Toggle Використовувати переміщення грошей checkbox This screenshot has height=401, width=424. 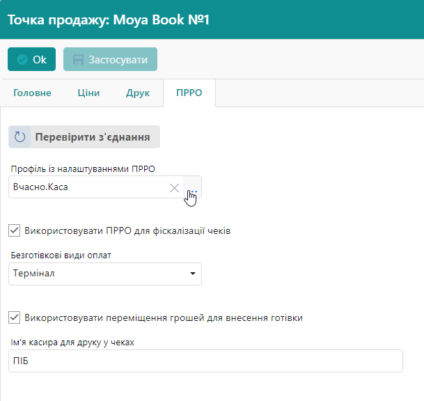click(15, 317)
